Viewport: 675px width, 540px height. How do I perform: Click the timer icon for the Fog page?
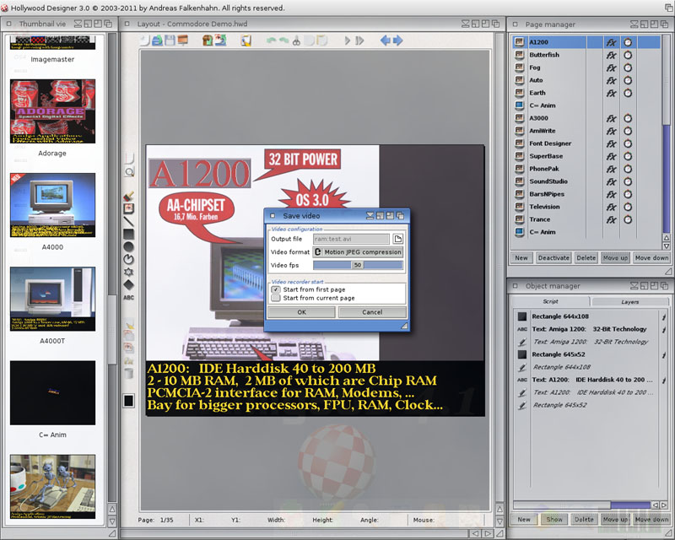point(628,67)
